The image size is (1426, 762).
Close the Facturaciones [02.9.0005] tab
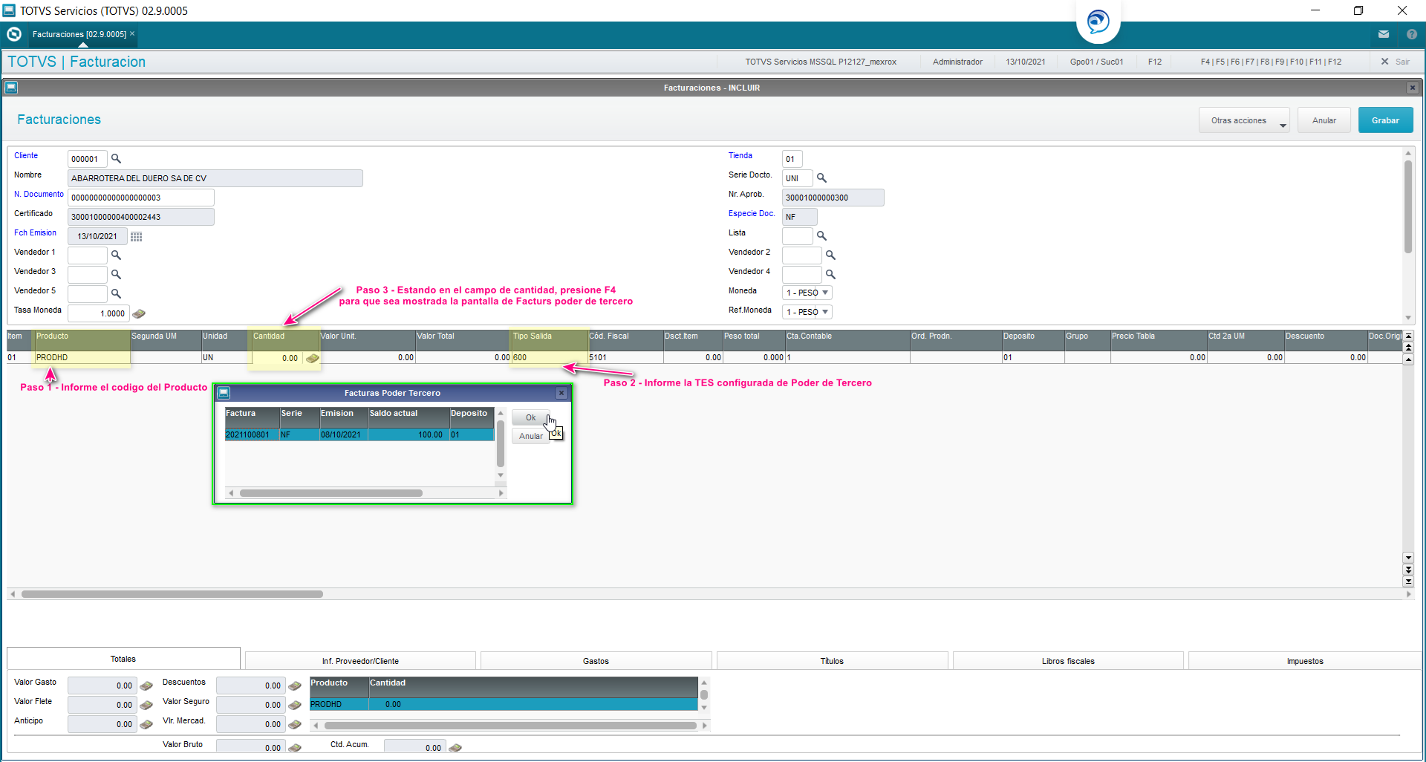132,34
